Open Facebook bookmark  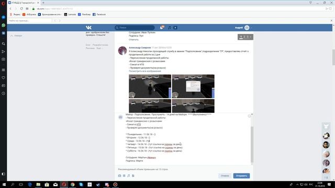99,15
